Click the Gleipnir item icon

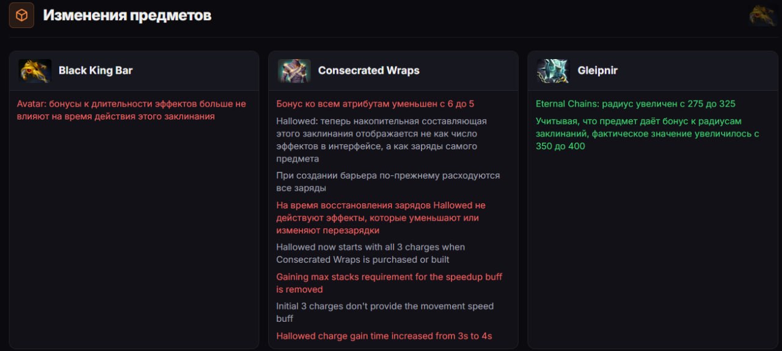point(553,71)
